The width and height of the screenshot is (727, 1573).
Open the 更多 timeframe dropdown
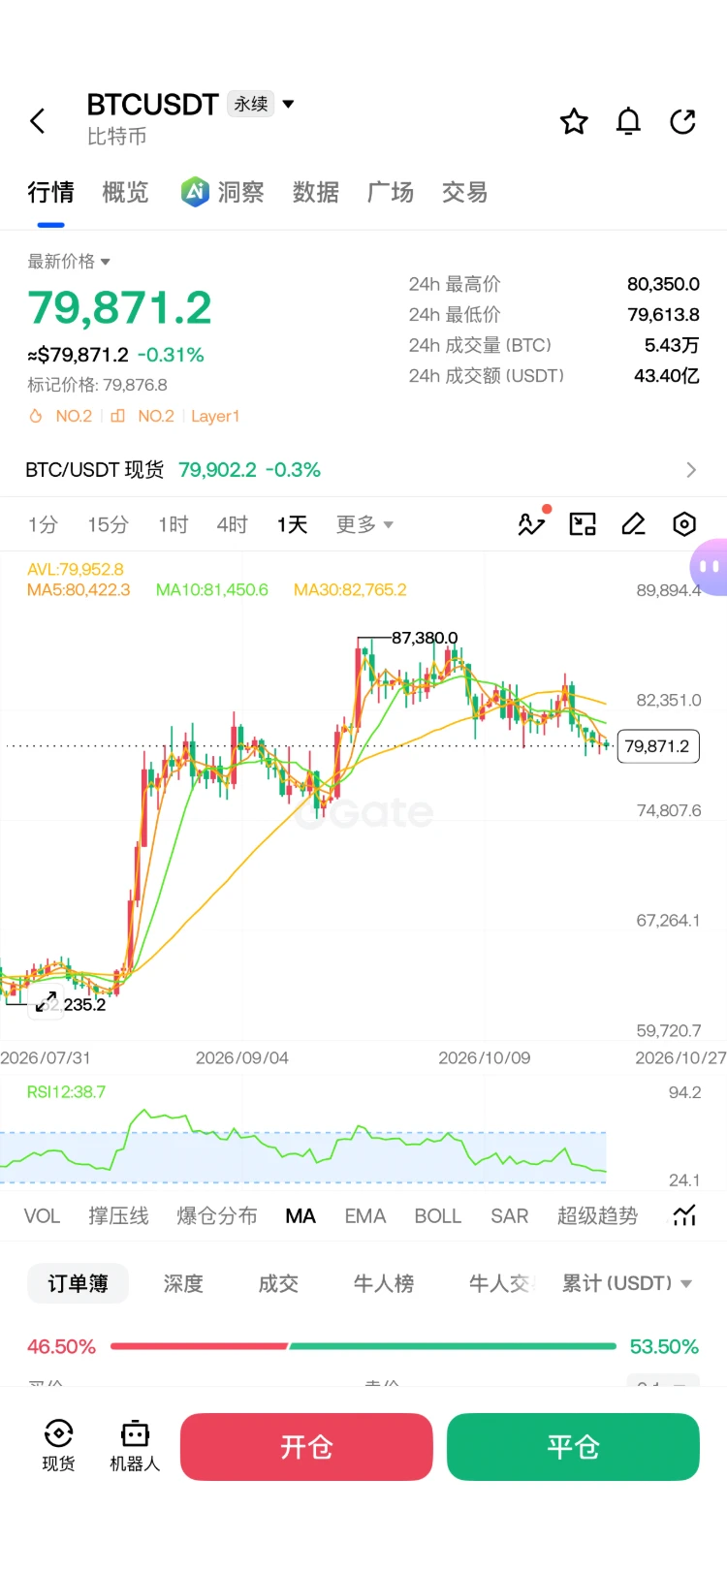coord(364,524)
